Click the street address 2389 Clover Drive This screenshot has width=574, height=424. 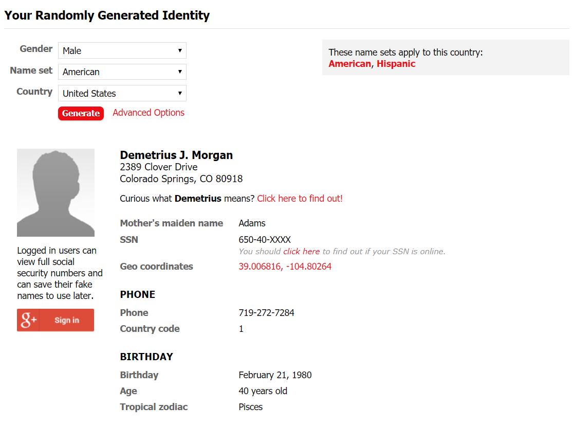pos(158,167)
